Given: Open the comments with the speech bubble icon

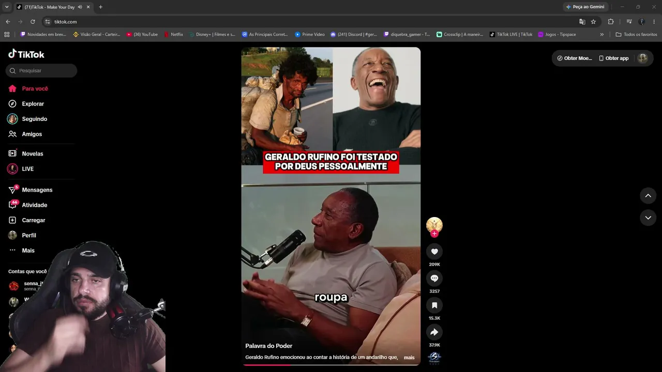Looking at the screenshot, I should [434, 278].
